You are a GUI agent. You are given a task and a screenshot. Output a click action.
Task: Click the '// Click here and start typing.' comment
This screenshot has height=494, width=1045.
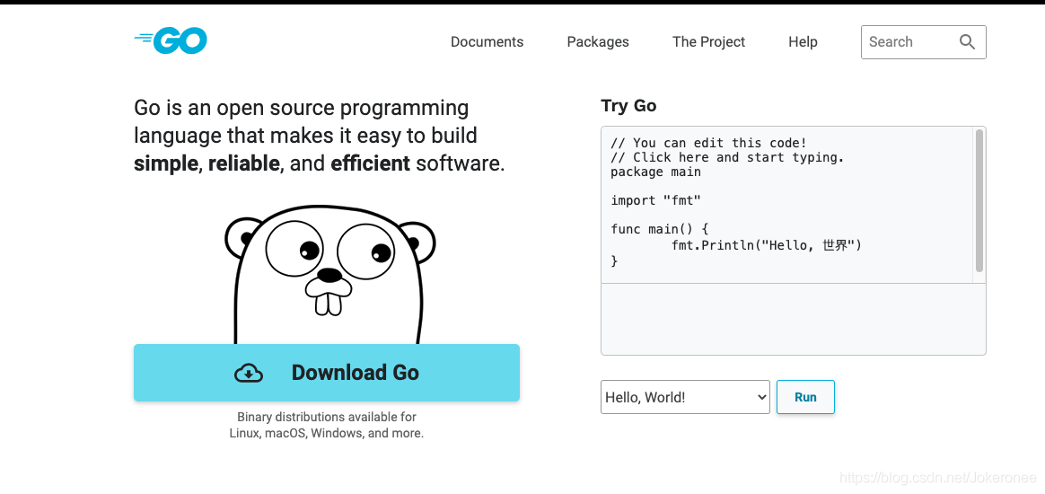727,157
